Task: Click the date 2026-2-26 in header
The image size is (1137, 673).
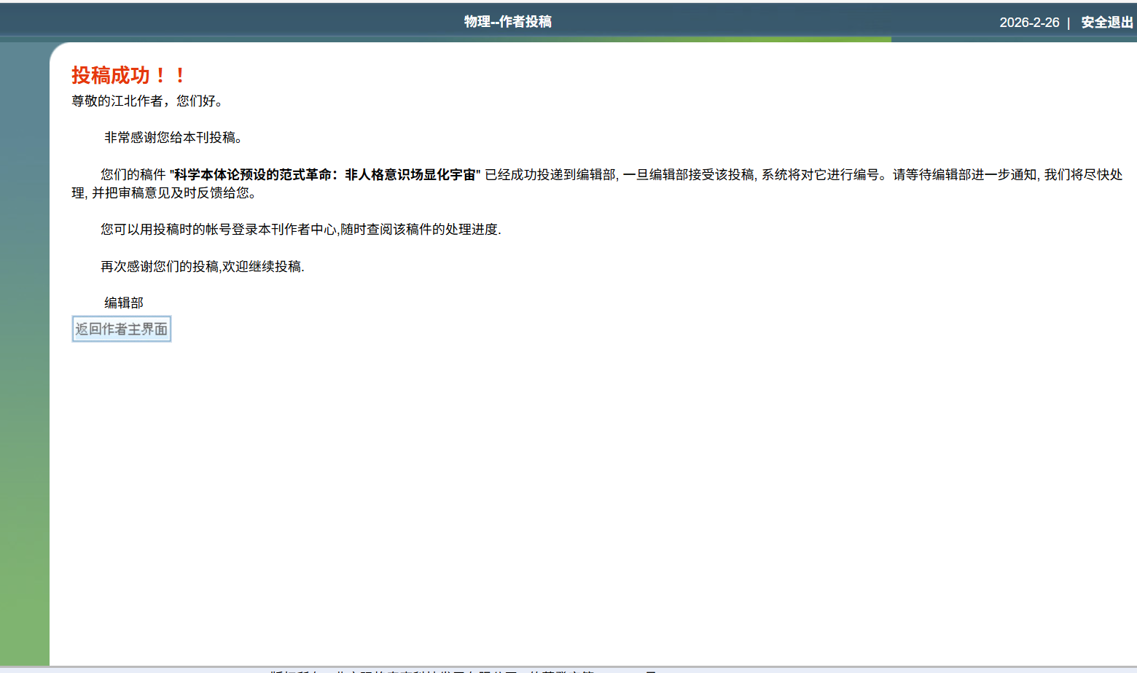Action: [1028, 23]
